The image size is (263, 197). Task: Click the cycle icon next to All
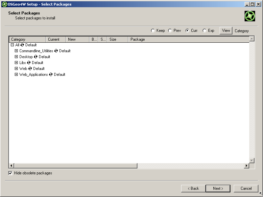22,45
